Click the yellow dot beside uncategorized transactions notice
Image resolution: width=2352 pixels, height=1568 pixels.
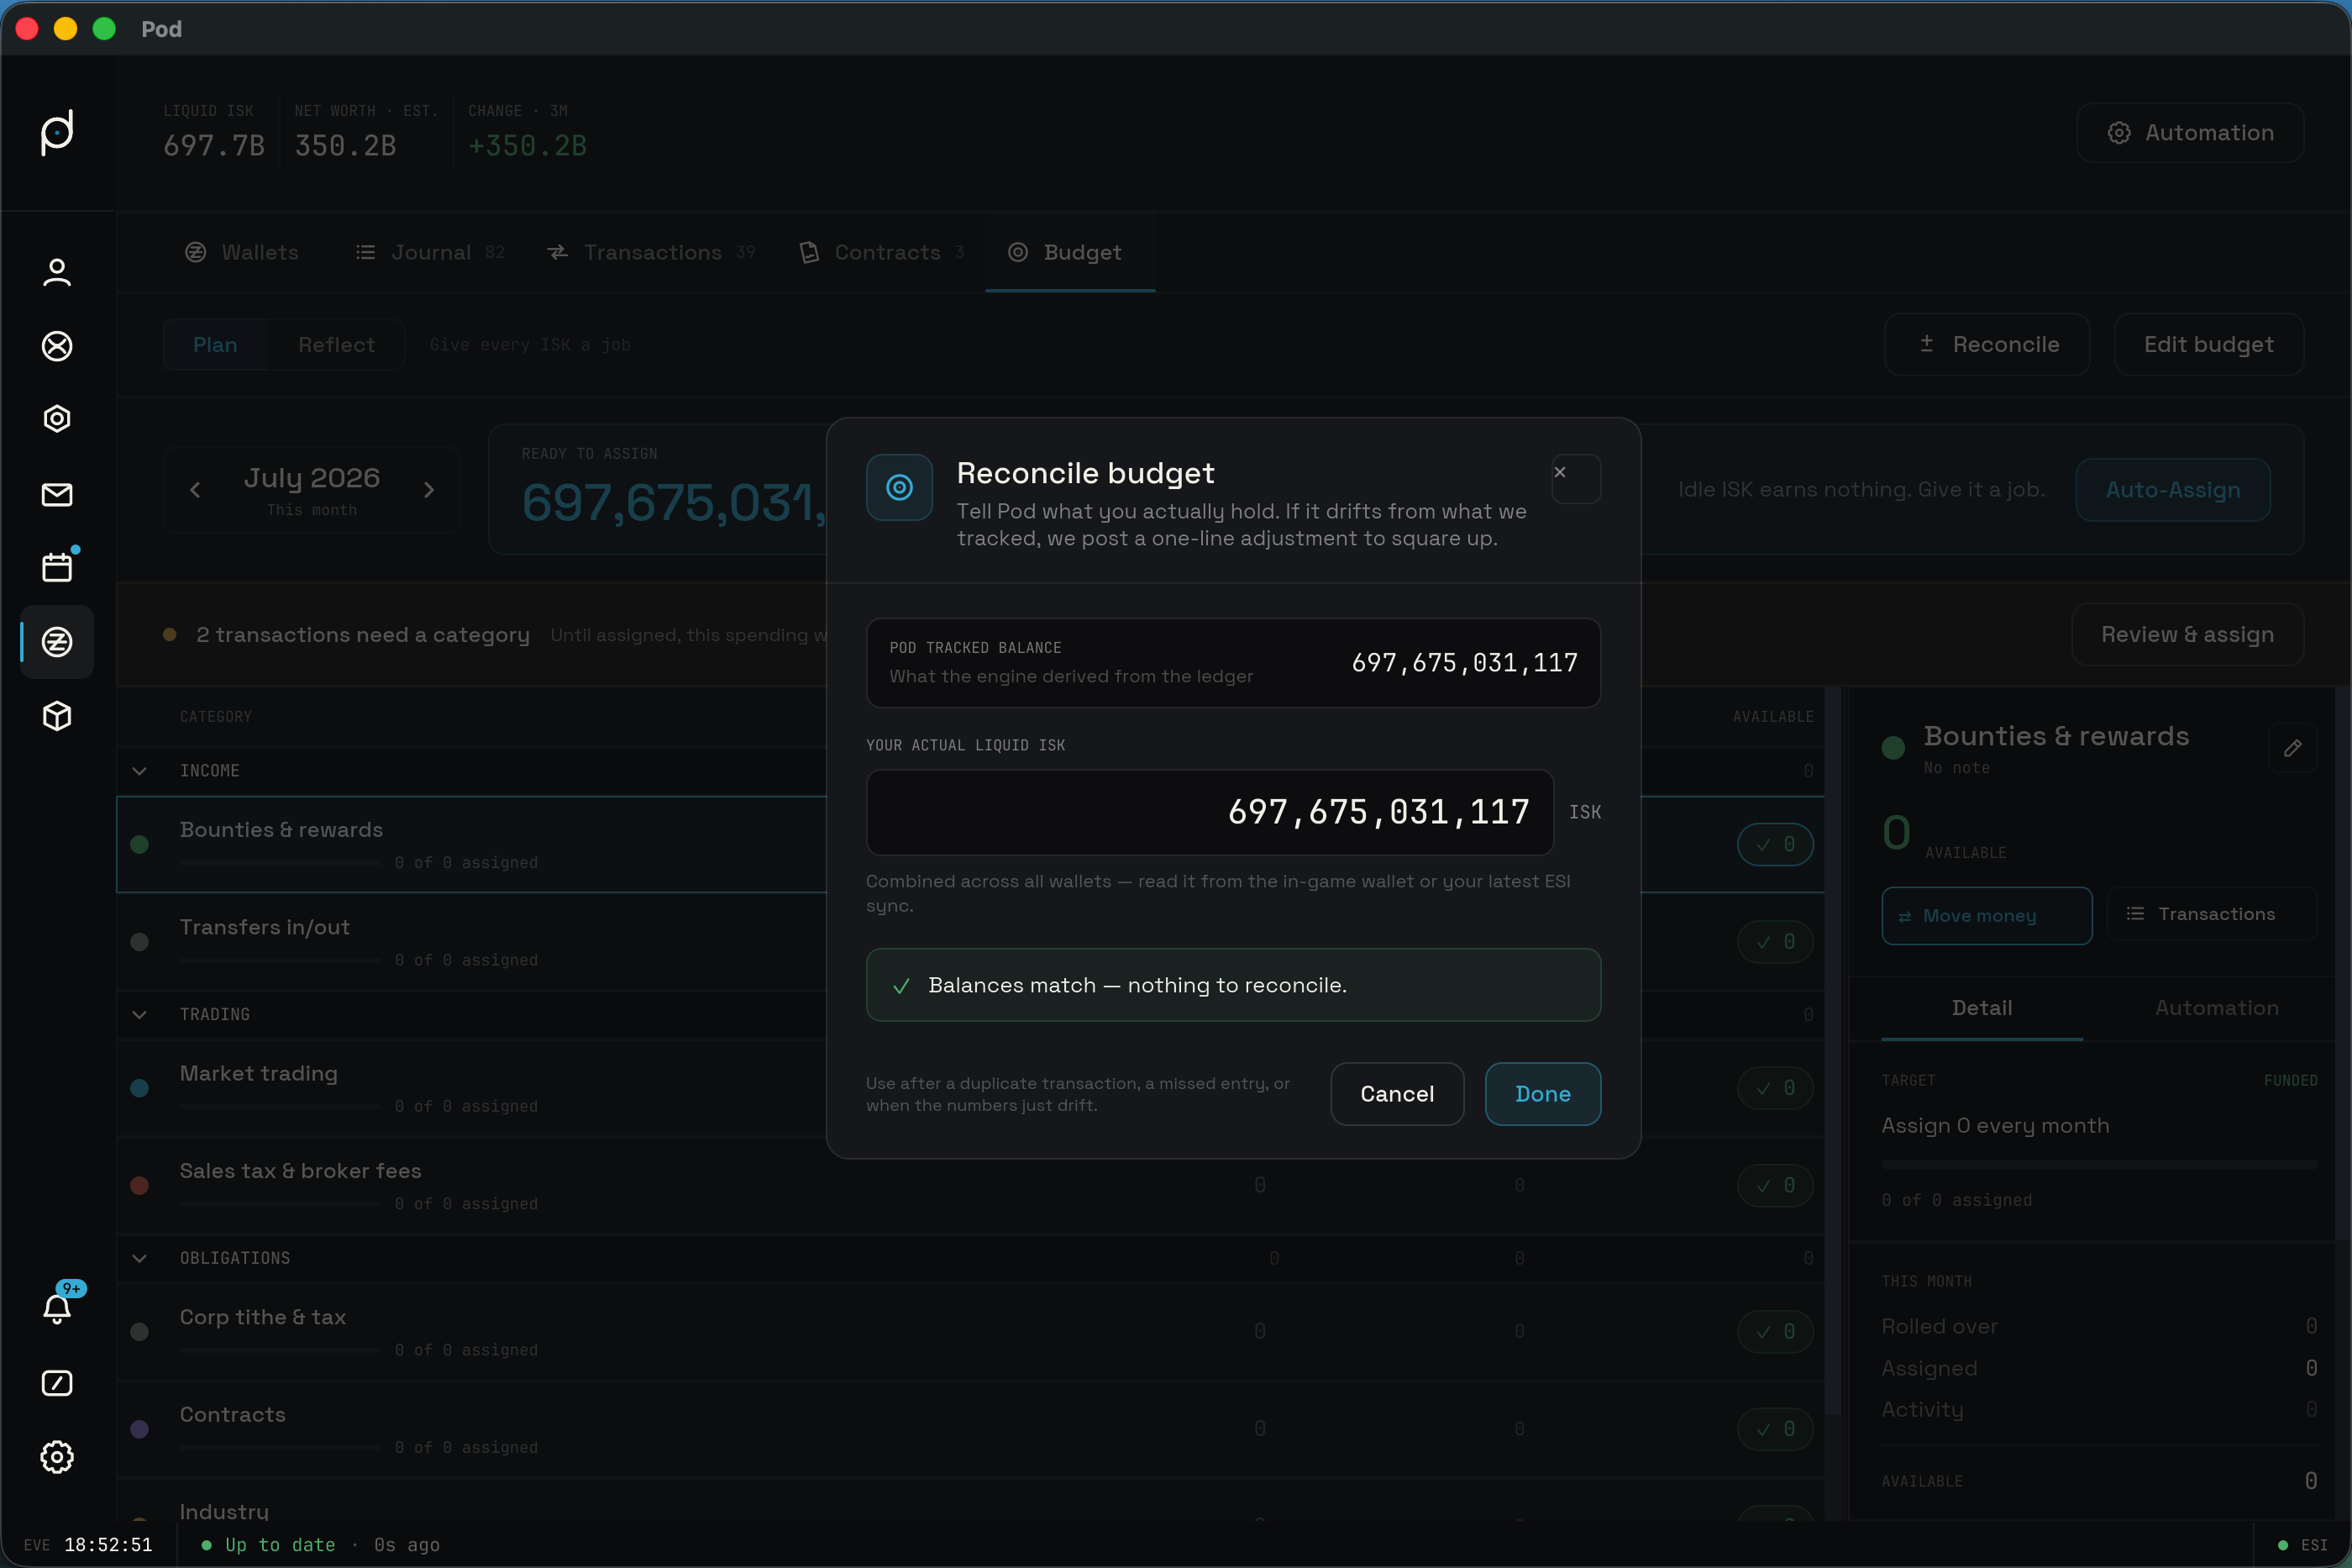170,635
